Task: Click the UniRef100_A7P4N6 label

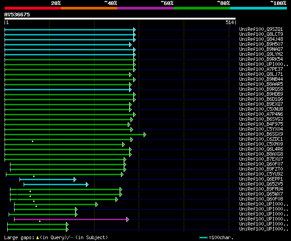Action: tap(261, 114)
